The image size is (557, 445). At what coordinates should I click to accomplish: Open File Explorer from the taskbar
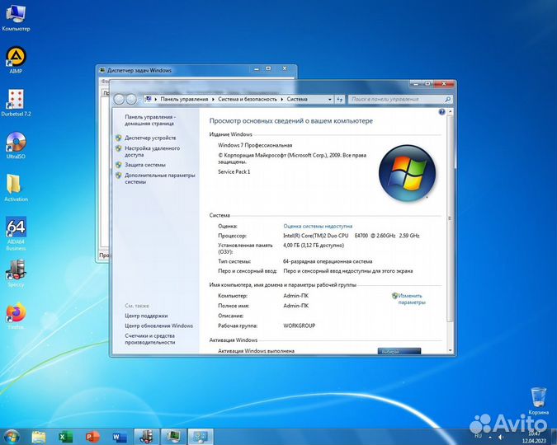point(39,437)
